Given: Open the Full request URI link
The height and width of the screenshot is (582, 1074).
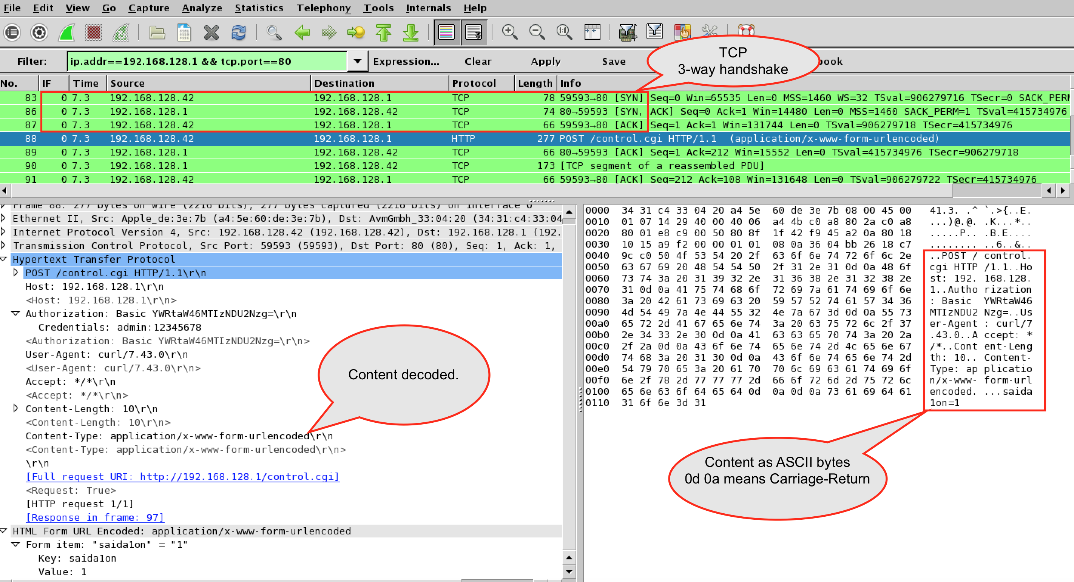Looking at the screenshot, I should [183, 477].
